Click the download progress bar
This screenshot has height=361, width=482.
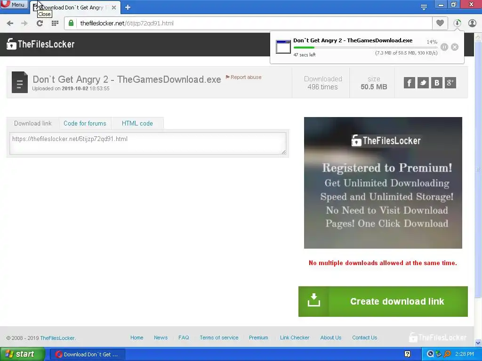point(365,47)
